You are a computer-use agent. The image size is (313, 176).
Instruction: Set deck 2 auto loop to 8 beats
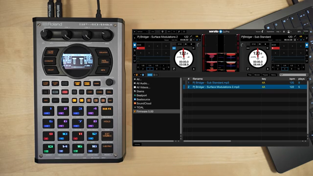[x=291, y=69]
